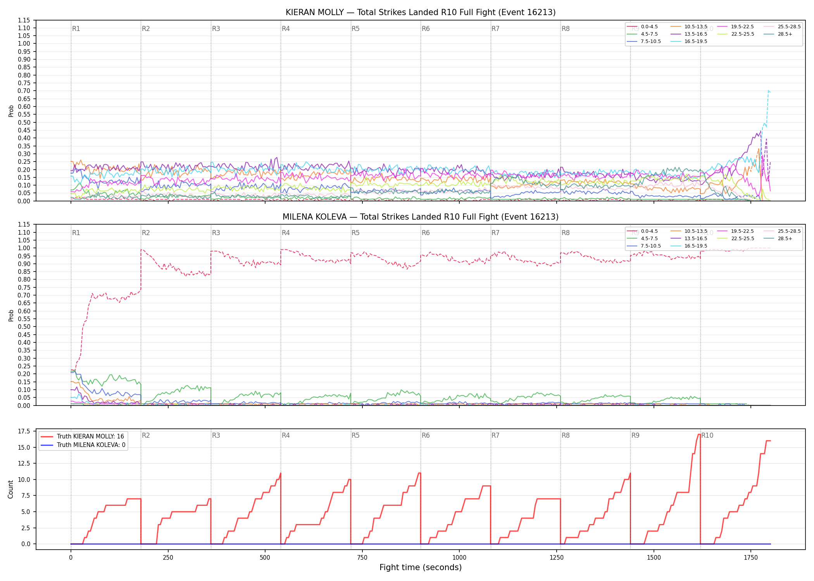The height and width of the screenshot is (581, 814).
Task: Click the R5 round label in the Count chart
Action: click(x=355, y=435)
